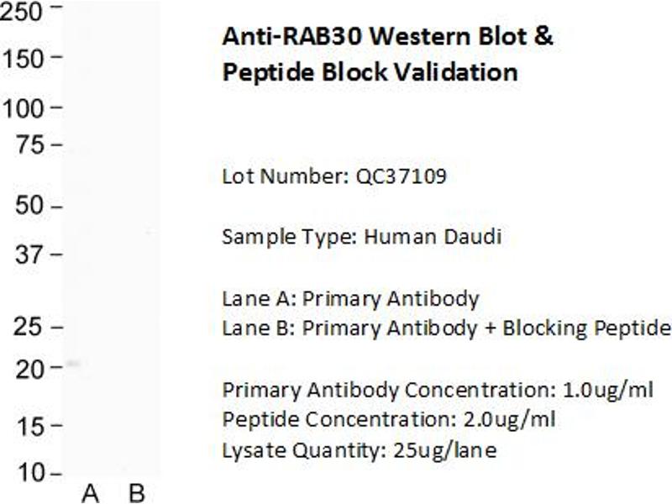Select the Lot Number QC37109 text
Viewport: 672px width, 504px height.
point(334,177)
